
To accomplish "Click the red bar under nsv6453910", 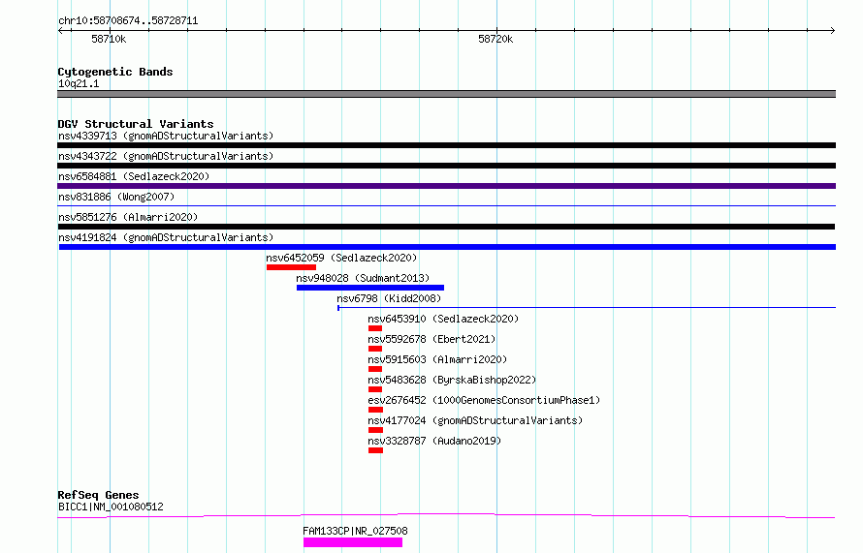I will coord(375,328).
